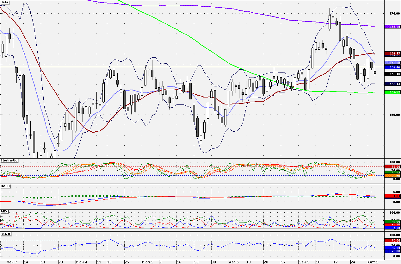Click the Data panel label

click(4, 2)
